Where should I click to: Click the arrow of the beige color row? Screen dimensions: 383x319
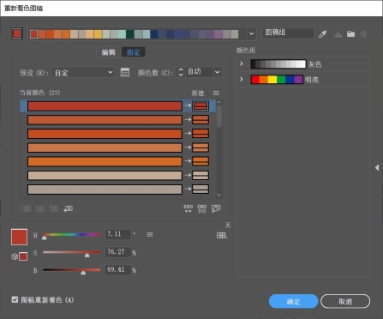[x=188, y=175]
